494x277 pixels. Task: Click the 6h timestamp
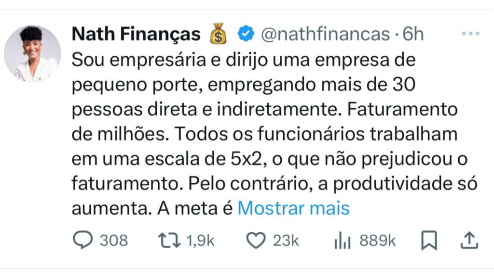pyautogui.click(x=413, y=34)
